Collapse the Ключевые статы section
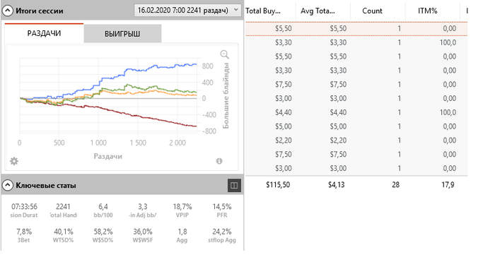The height and width of the screenshot is (267, 495). tap(8, 185)
